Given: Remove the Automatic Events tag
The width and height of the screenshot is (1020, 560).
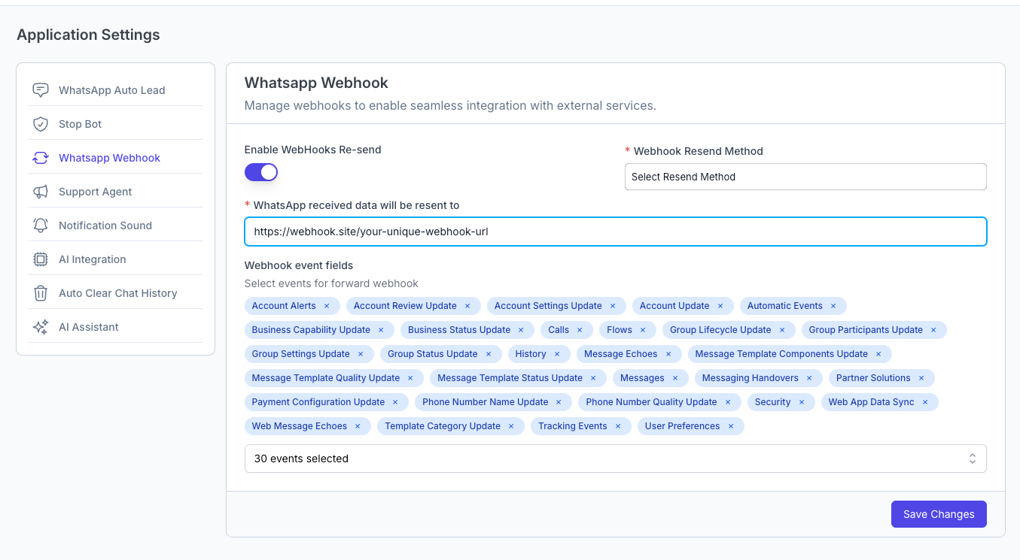Looking at the screenshot, I should [833, 306].
